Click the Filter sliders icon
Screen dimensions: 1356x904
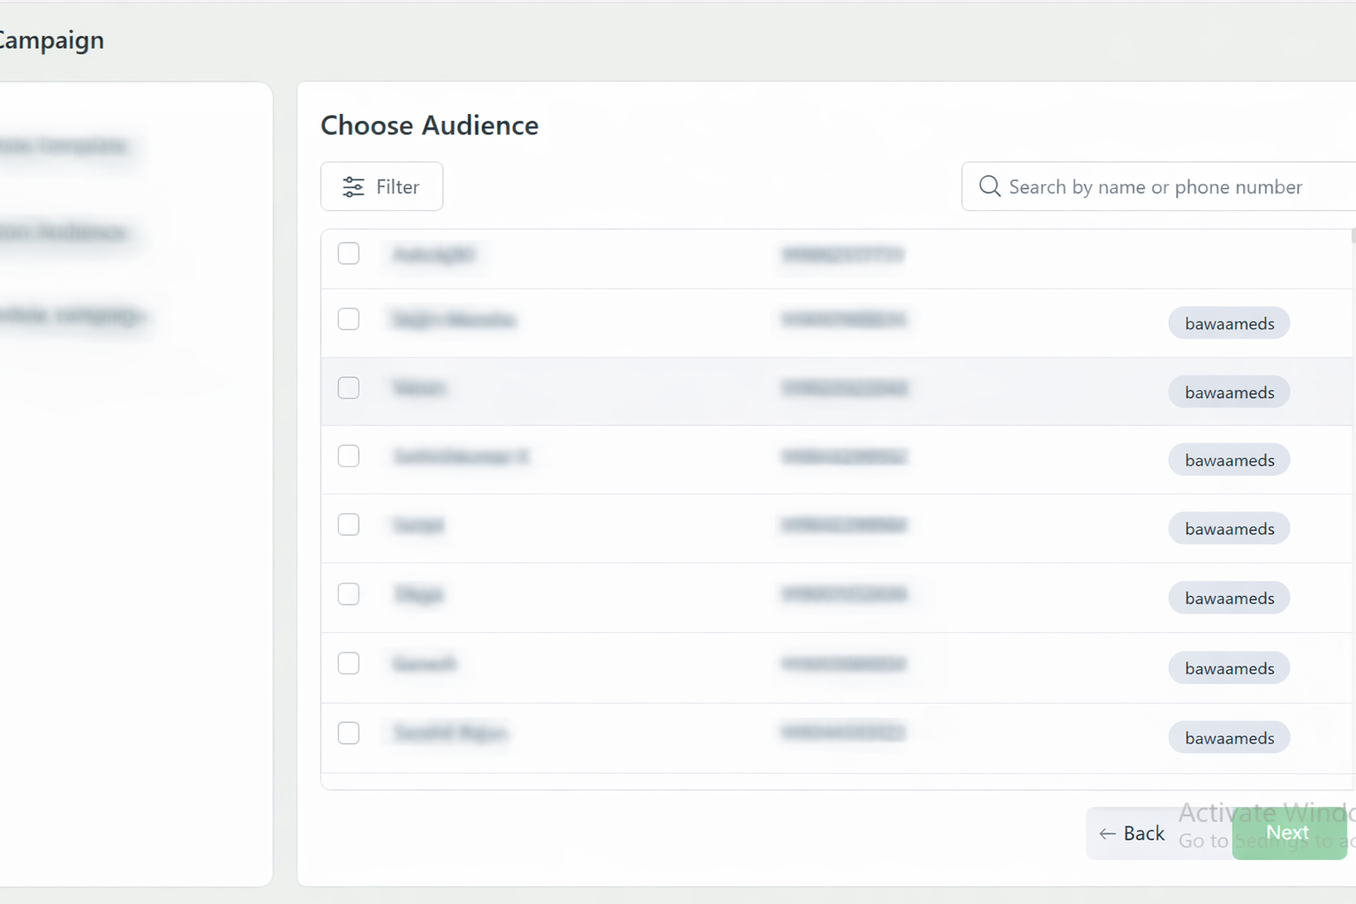tap(353, 187)
